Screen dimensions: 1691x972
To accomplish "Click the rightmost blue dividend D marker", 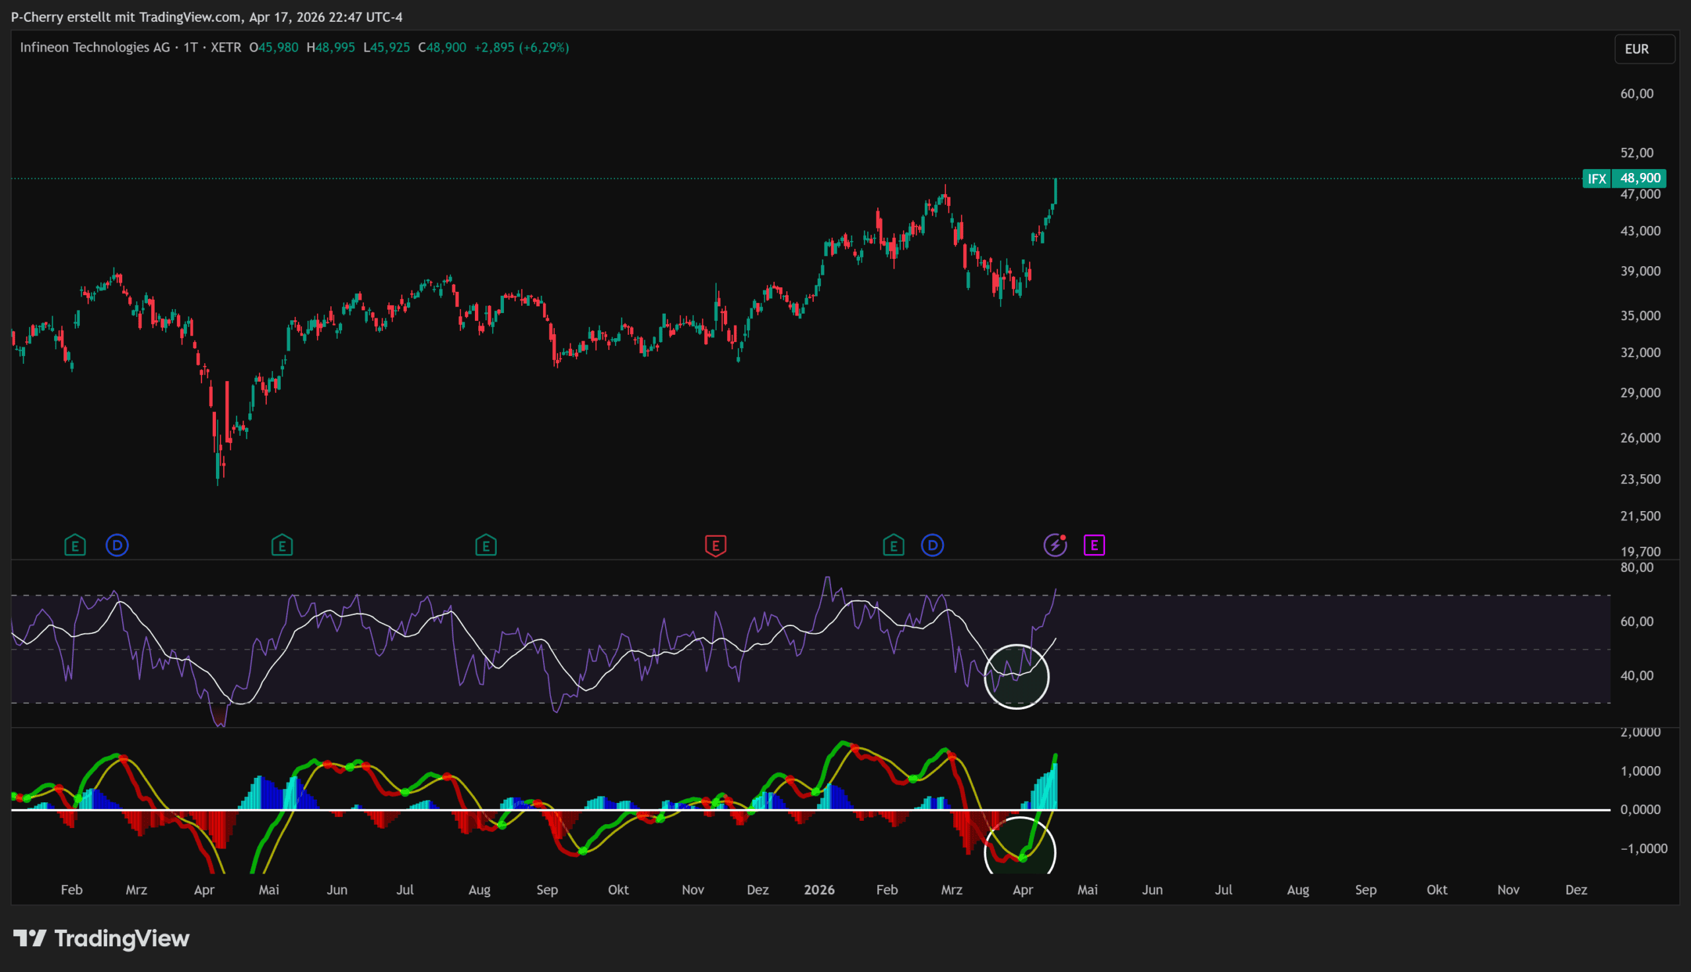I will [x=932, y=545].
